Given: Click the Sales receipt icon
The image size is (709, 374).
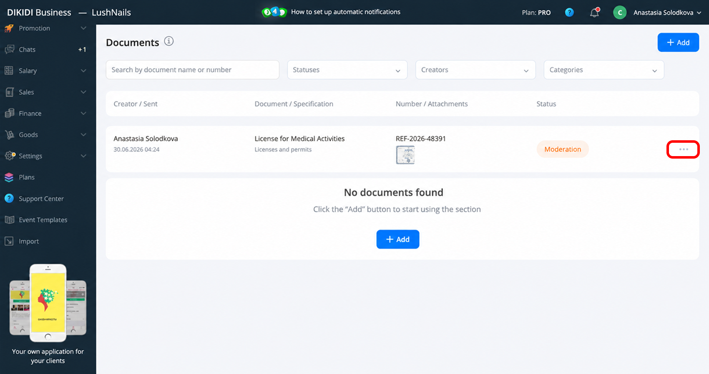Looking at the screenshot, I should tap(9, 92).
